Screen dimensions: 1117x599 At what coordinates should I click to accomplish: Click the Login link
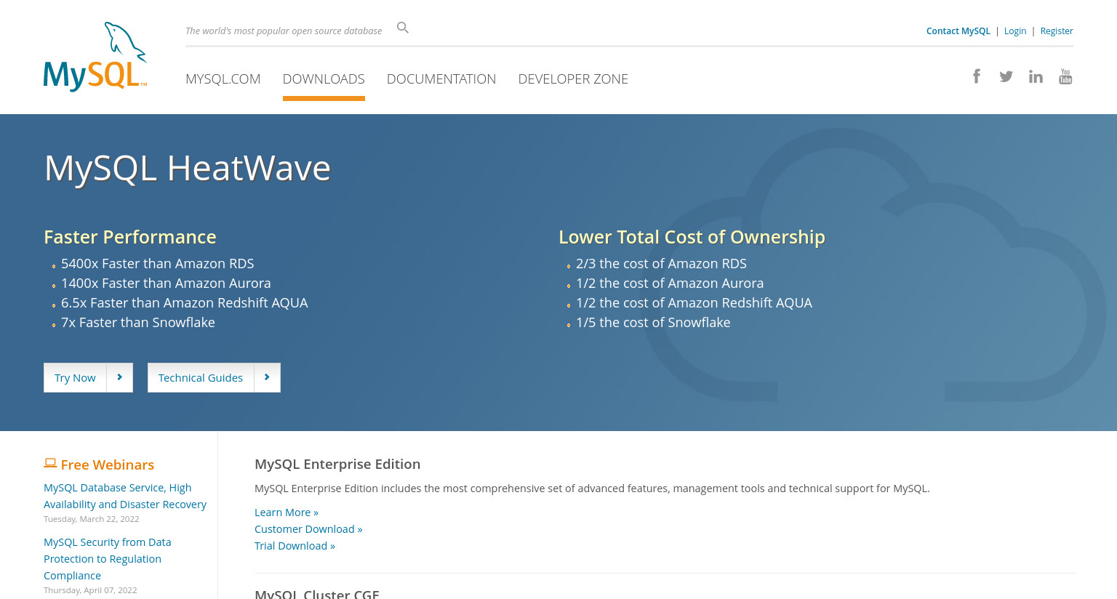point(1015,31)
